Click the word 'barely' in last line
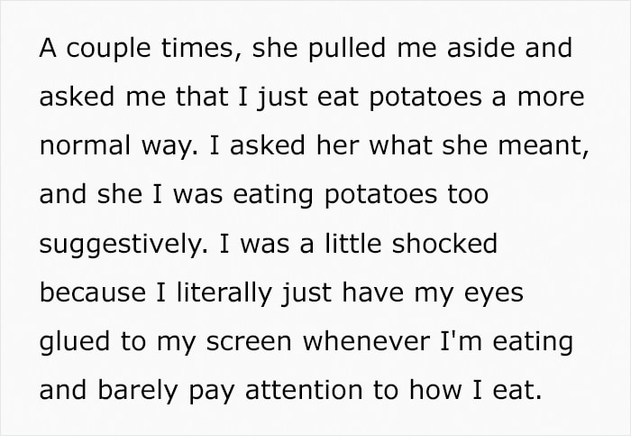 click(137, 392)
